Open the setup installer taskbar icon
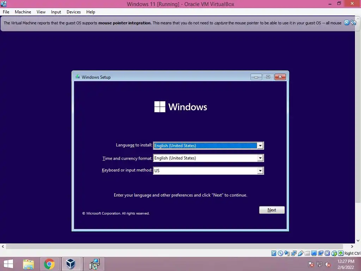 [94, 264]
